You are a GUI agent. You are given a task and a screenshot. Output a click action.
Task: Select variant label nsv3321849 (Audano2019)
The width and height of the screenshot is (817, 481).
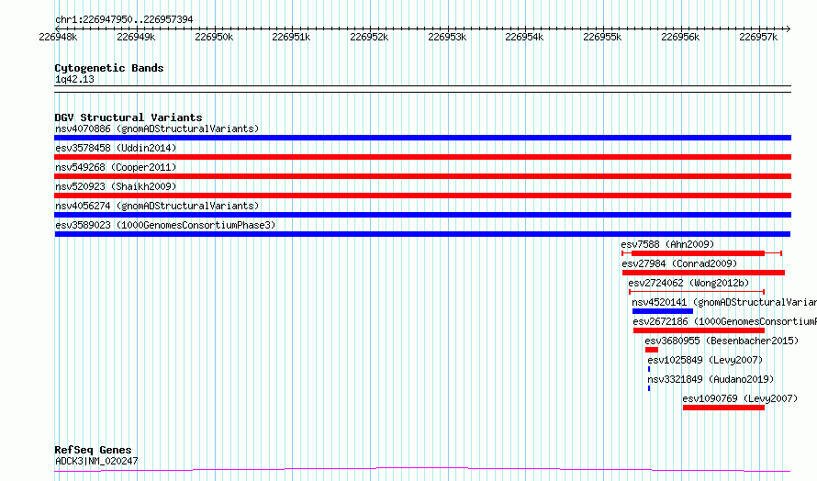tap(711, 379)
